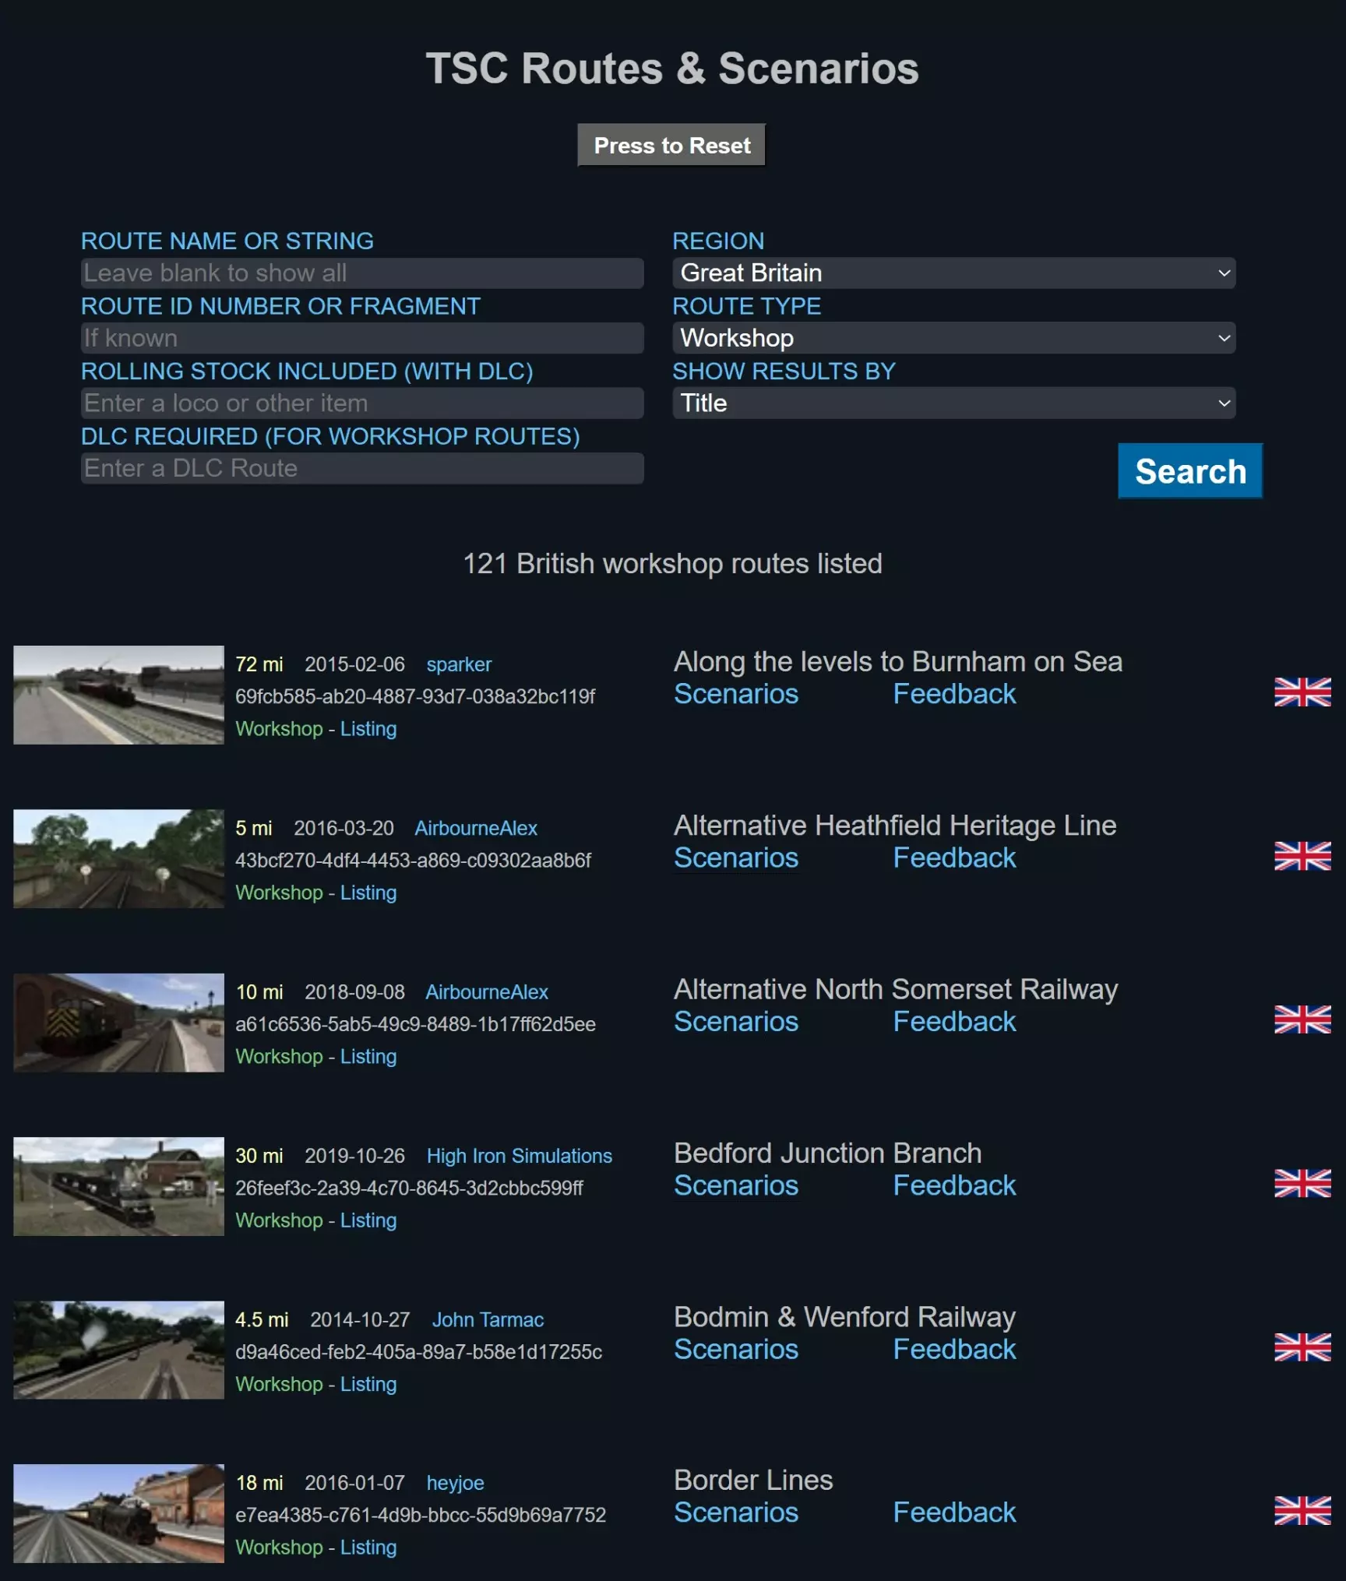Click the route ID a61c6536-5ab5-49c9-8489-1b17ff62d5ee
This screenshot has height=1581, width=1346.
pos(415,1024)
